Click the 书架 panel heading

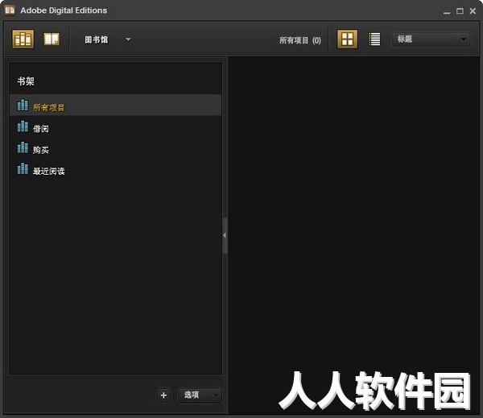tap(26, 81)
